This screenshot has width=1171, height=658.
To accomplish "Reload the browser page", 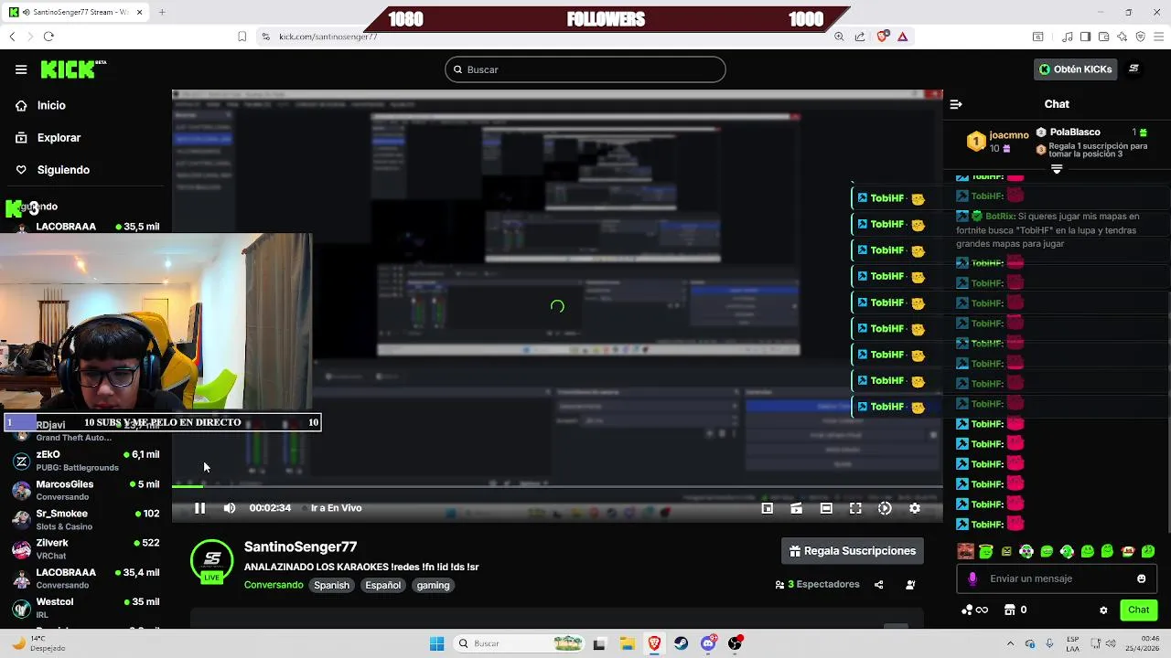I will pos(48,37).
